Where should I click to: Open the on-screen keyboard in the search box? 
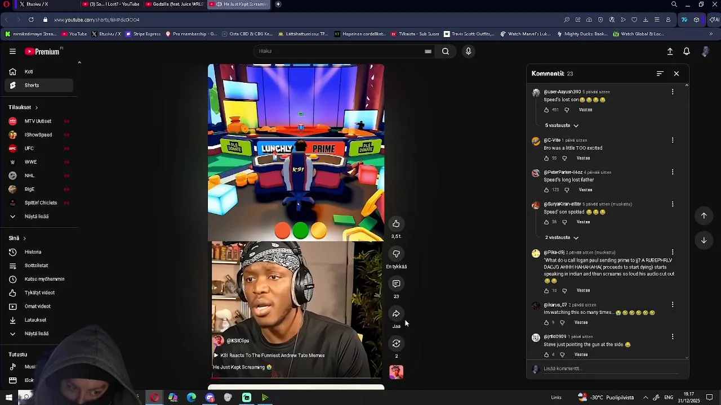click(428, 51)
